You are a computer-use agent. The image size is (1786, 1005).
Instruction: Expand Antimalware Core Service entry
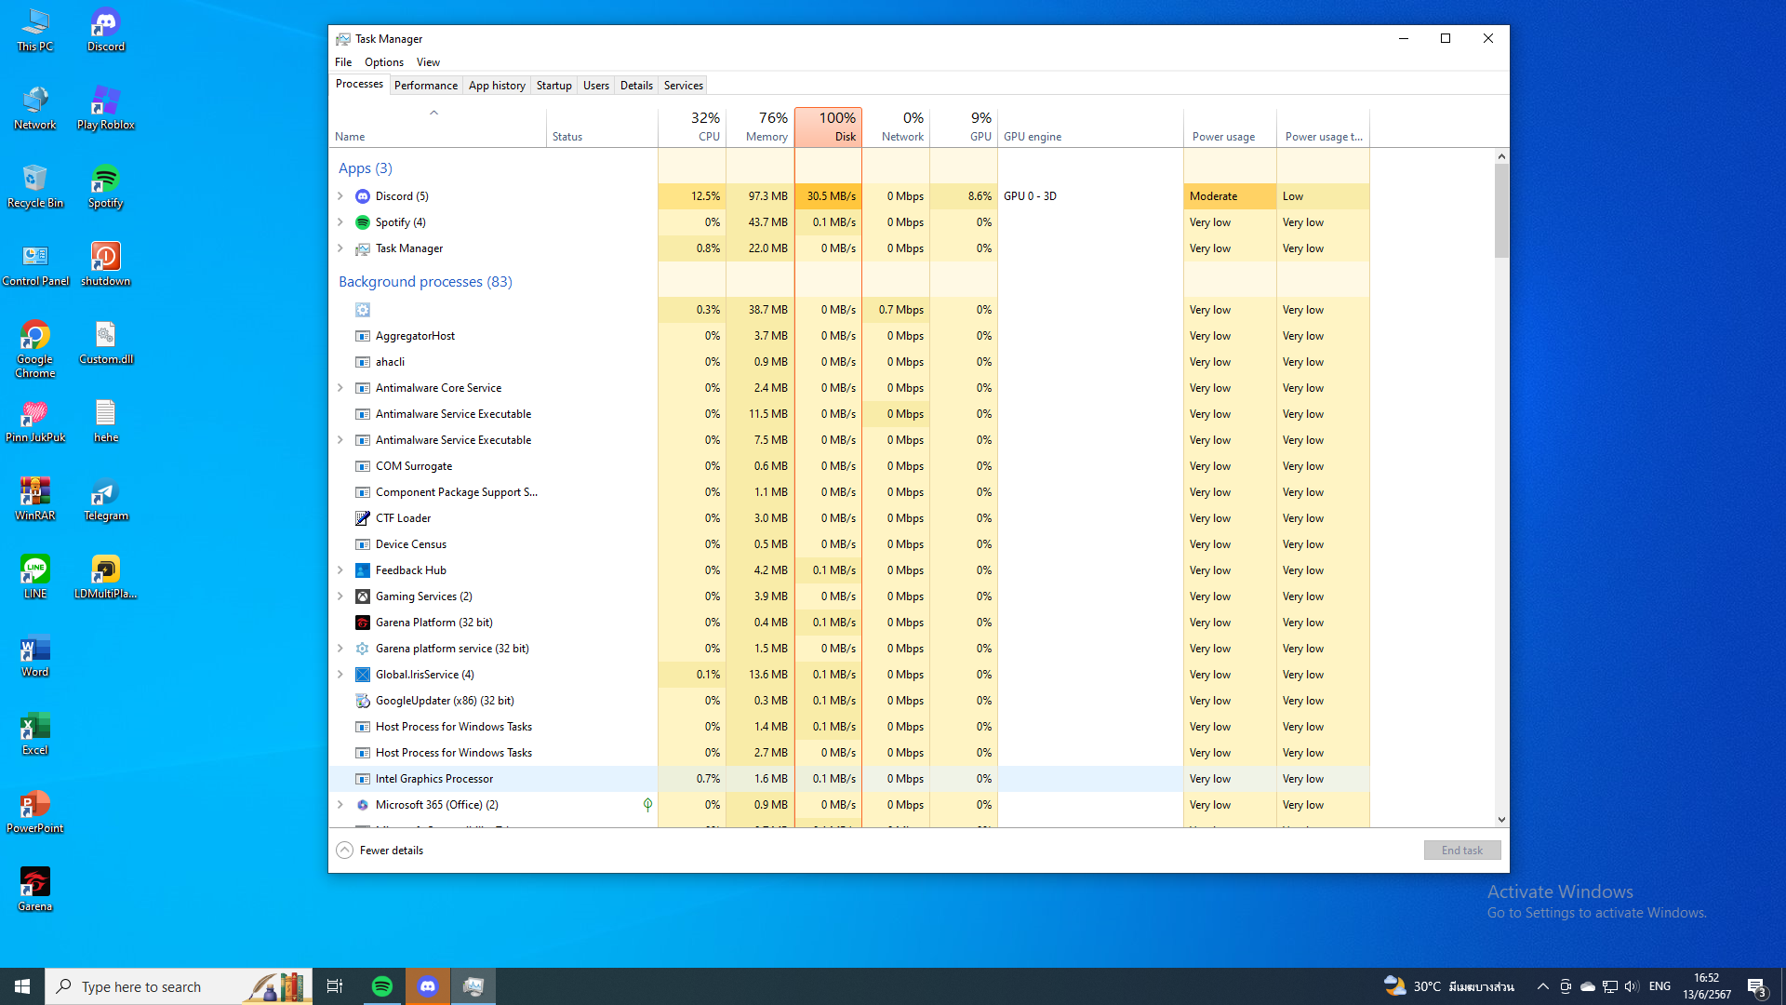340,388
